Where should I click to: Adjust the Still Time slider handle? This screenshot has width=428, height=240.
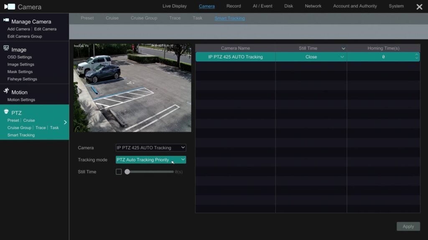click(x=127, y=172)
